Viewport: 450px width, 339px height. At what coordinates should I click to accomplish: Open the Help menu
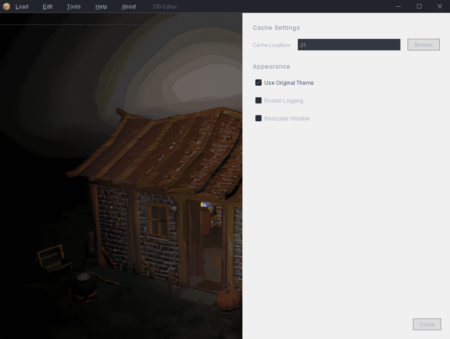(101, 7)
